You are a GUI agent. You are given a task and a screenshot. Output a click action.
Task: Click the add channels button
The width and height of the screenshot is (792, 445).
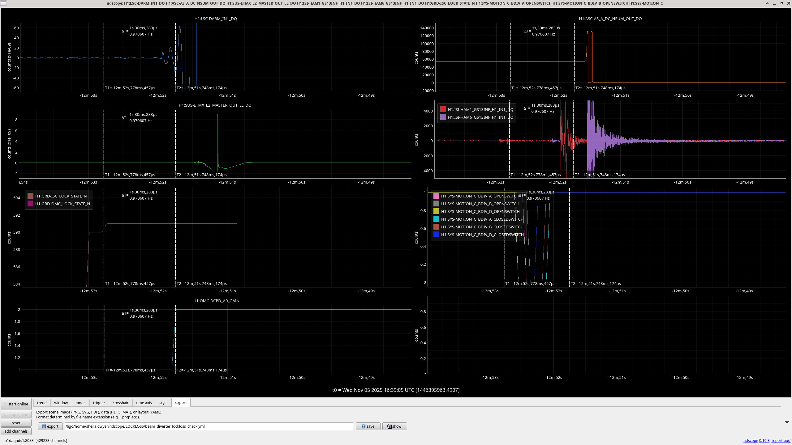(x=16, y=431)
